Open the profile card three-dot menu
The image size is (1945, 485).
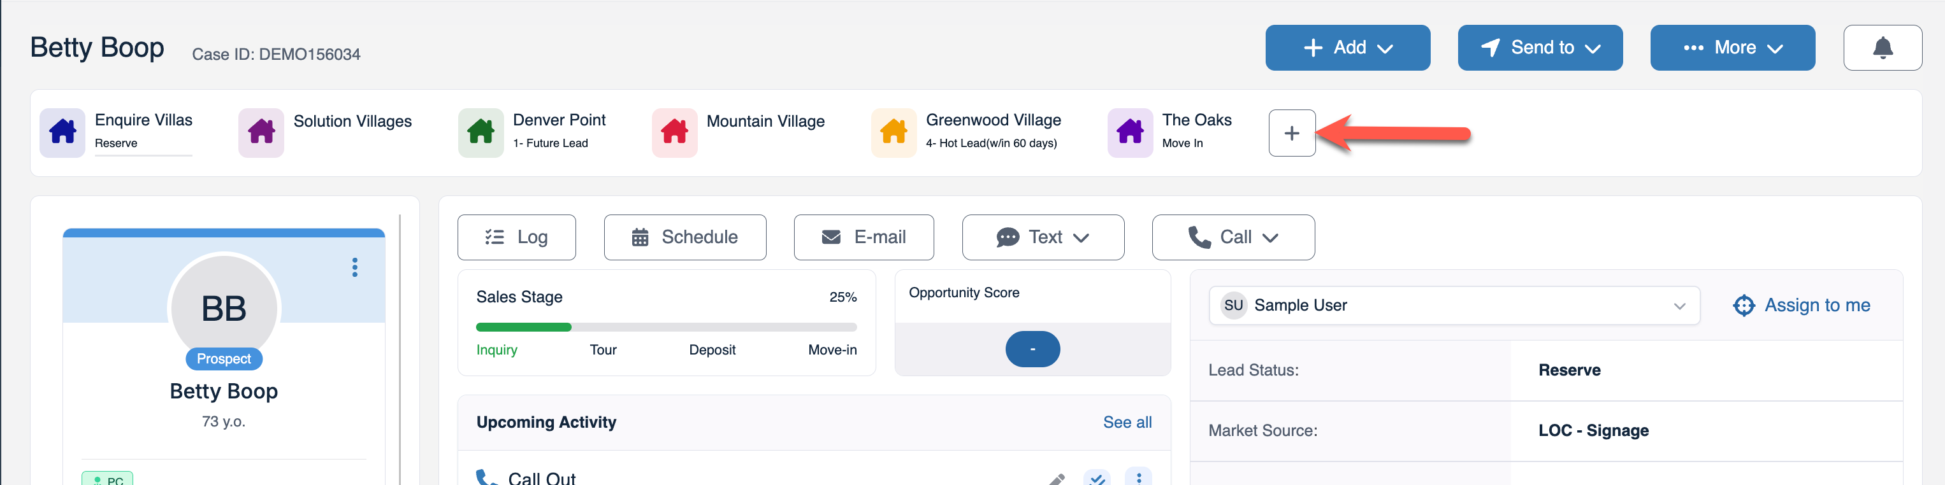(x=355, y=267)
